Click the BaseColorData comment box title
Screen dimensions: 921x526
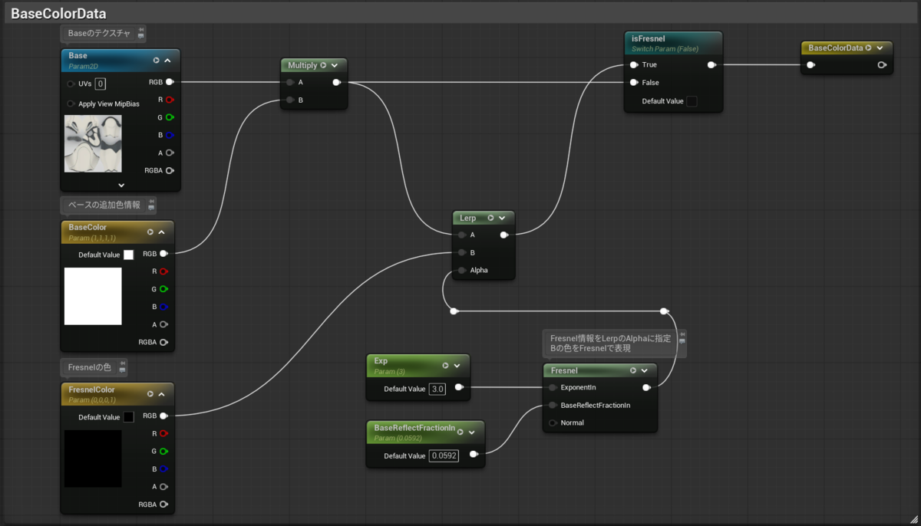[x=58, y=14]
